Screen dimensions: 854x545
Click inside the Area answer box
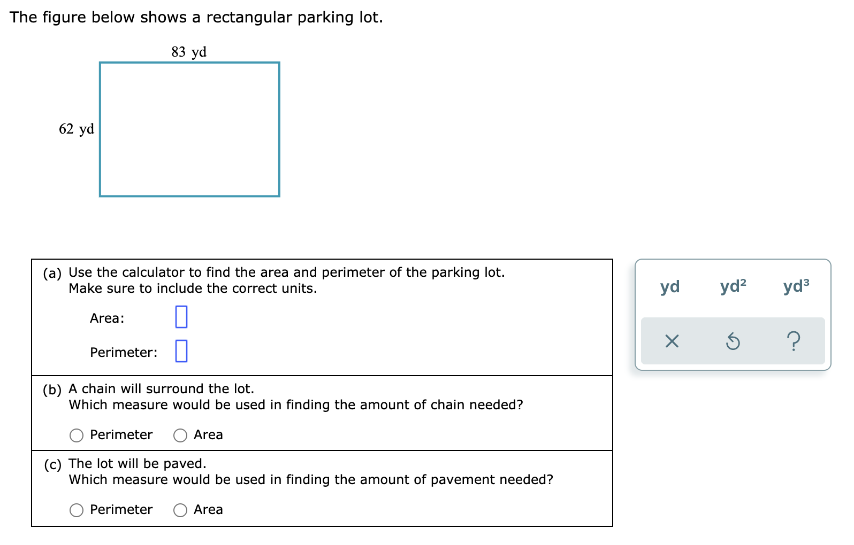(182, 317)
